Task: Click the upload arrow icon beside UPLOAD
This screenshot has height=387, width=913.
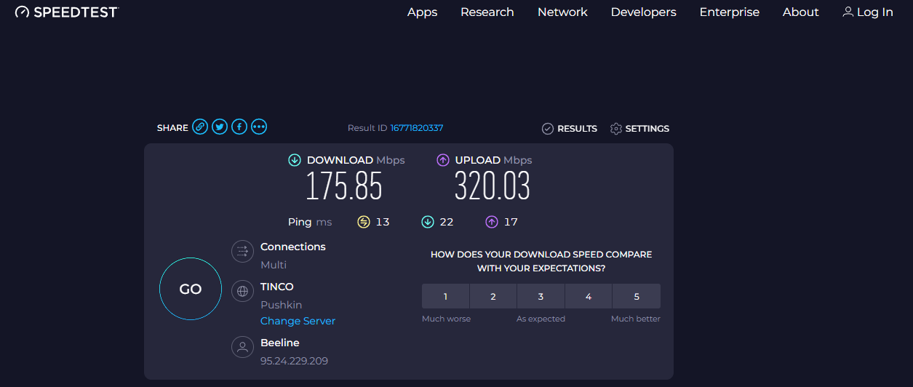Action: coord(443,160)
